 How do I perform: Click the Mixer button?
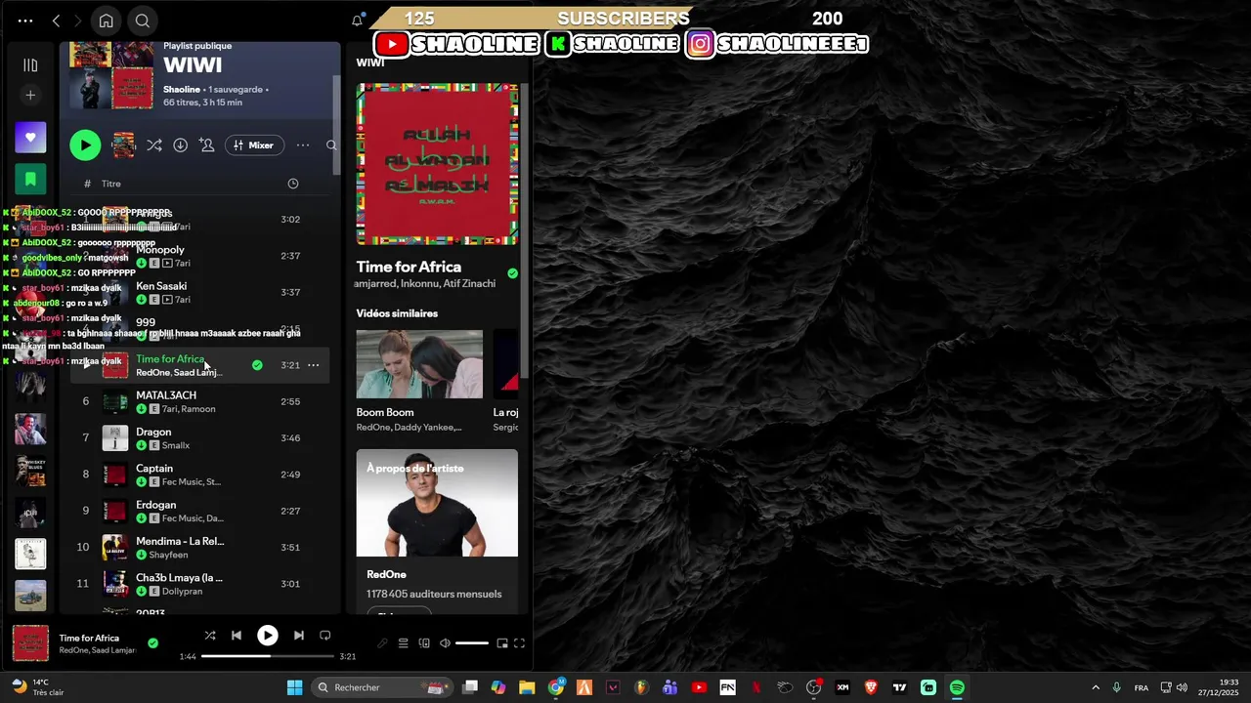(x=254, y=145)
